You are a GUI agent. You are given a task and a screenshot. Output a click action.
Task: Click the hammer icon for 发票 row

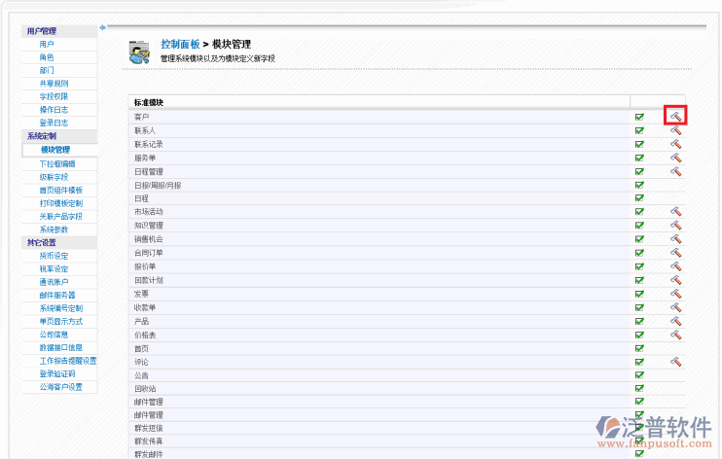(675, 293)
